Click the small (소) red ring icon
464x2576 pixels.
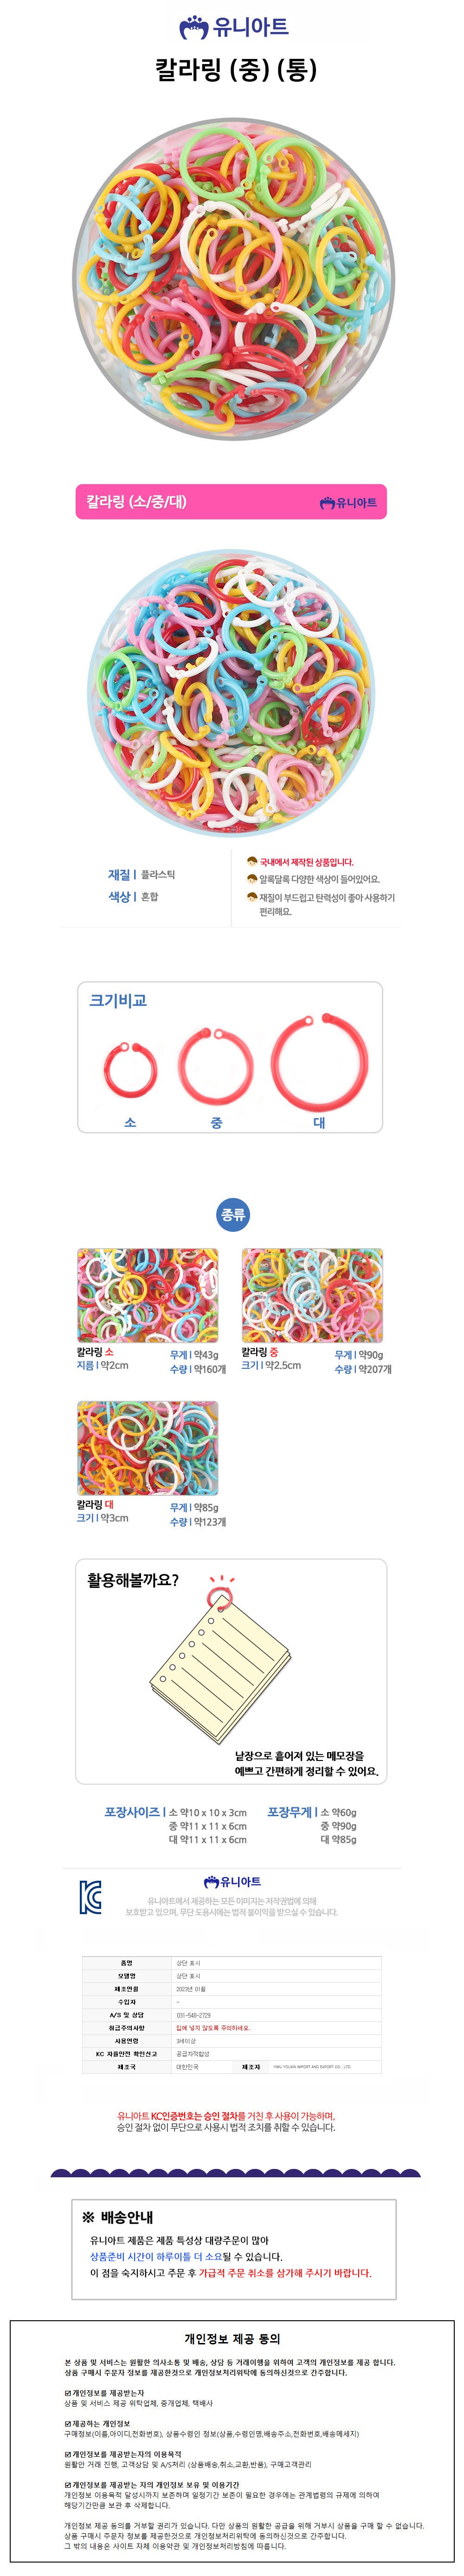tap(130, 1071)
